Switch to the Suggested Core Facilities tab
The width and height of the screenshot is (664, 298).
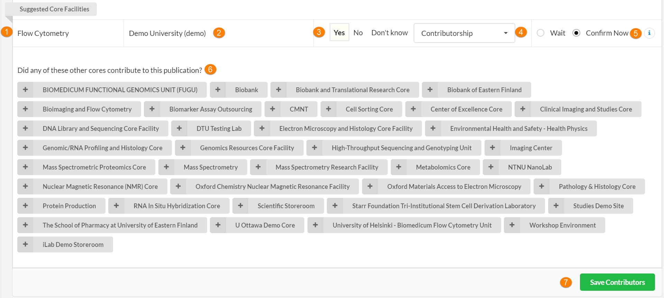point(54,9)
